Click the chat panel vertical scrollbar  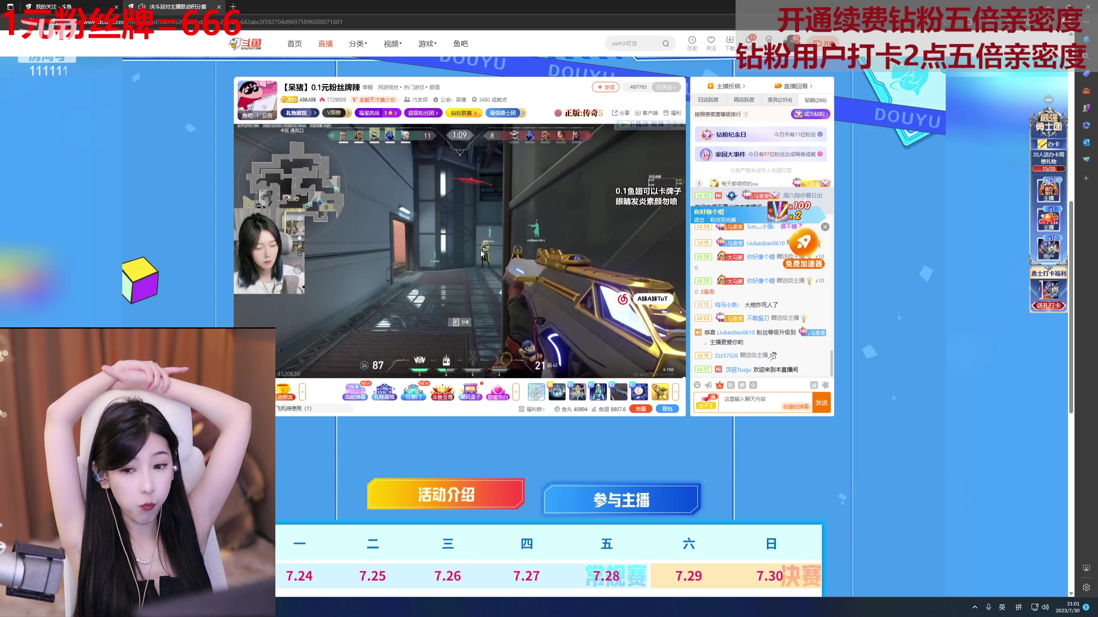831,362
